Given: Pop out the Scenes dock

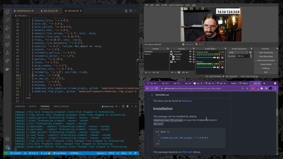Looking at the screenshot, I should click(x=168, y=49).
